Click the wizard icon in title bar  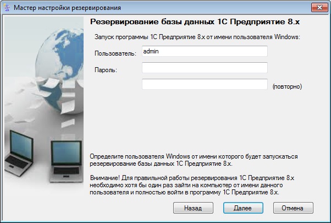pyautogui.click(x=7, y=8)
